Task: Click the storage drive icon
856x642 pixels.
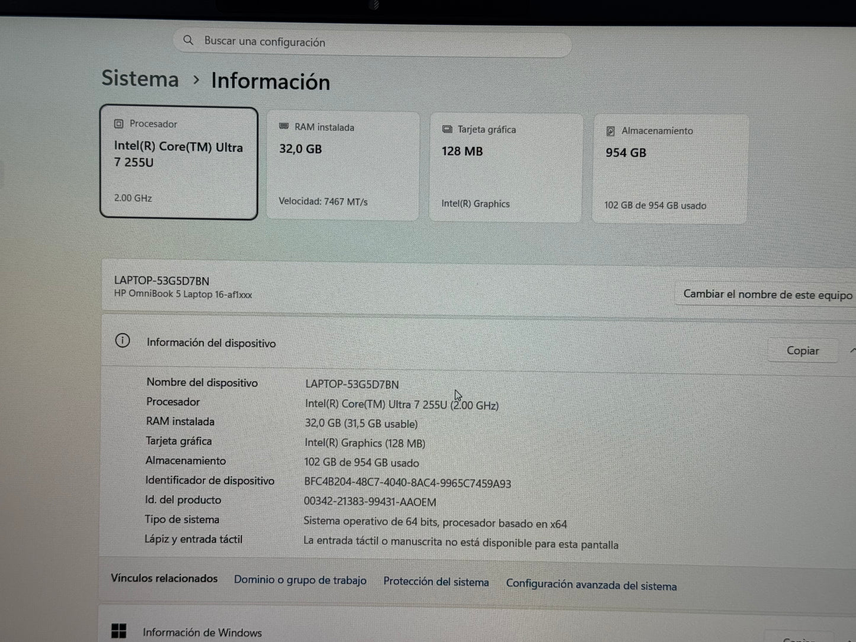Action: coord(611,131)
